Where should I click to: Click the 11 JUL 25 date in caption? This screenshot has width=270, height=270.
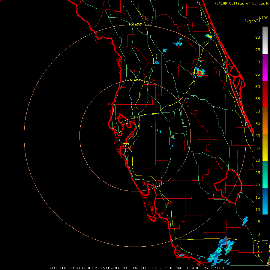pyautogui.click(x=197, y=268)
